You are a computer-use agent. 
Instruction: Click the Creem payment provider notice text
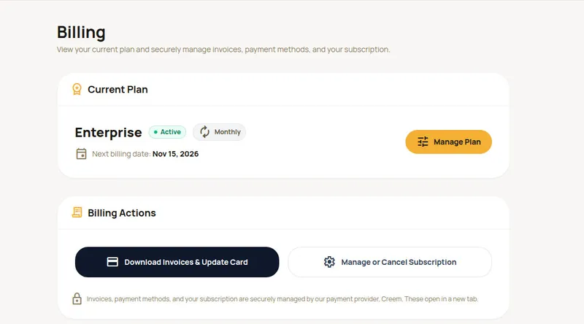pos(283,298)
